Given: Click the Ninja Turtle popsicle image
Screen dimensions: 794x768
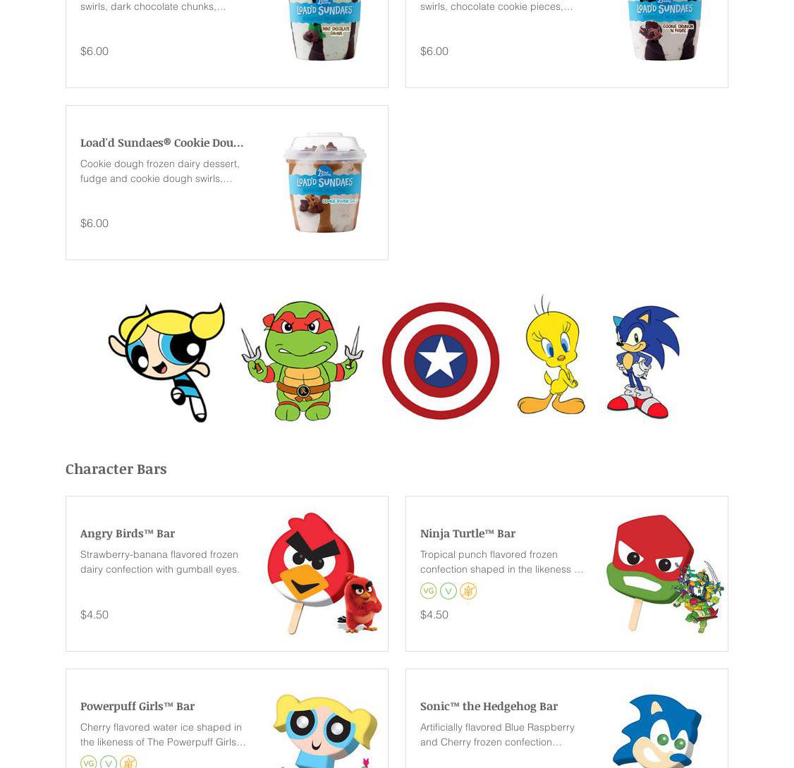Looking at the screenshot, I should click(664, 573).
